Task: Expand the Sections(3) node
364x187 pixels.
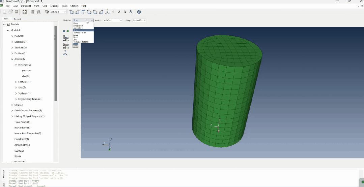Action: click(12, 47)
